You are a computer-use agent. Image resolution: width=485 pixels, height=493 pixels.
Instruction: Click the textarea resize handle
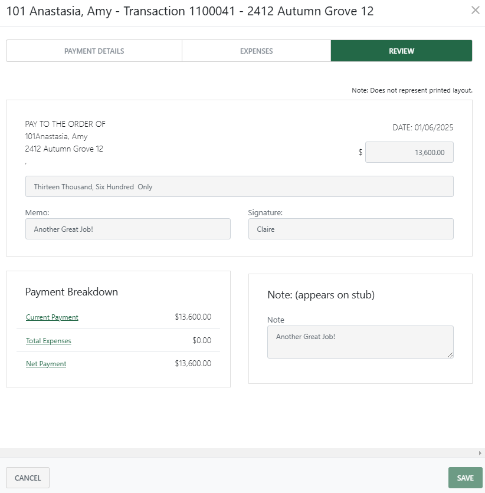pyautogui.click(x=451, y=354)
